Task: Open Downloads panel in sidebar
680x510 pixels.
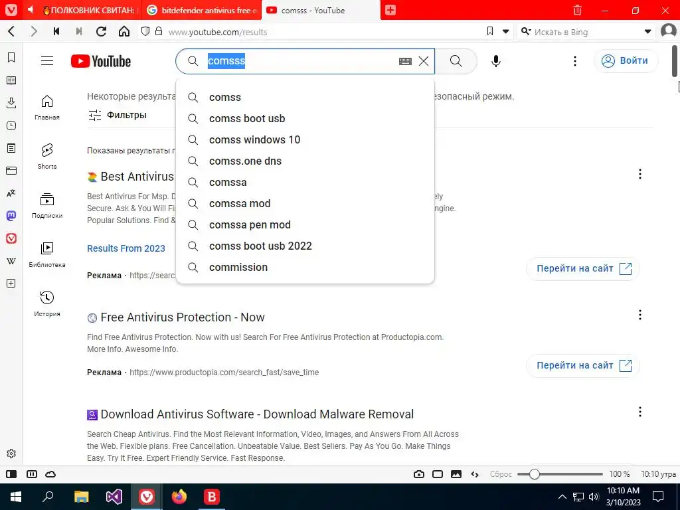Action: point(11,103)
